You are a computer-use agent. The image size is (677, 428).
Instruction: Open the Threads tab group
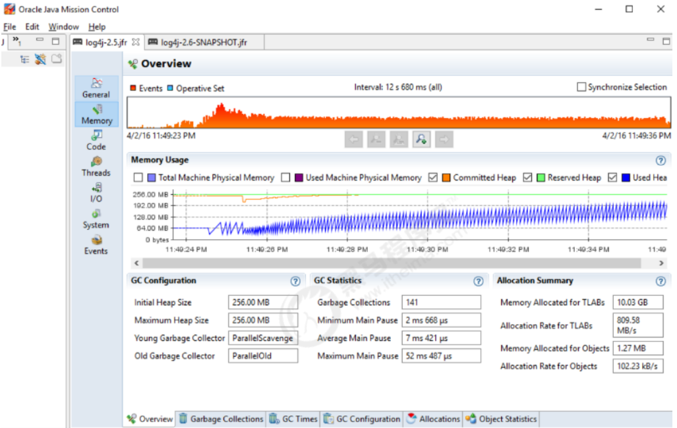click(96, 167)
